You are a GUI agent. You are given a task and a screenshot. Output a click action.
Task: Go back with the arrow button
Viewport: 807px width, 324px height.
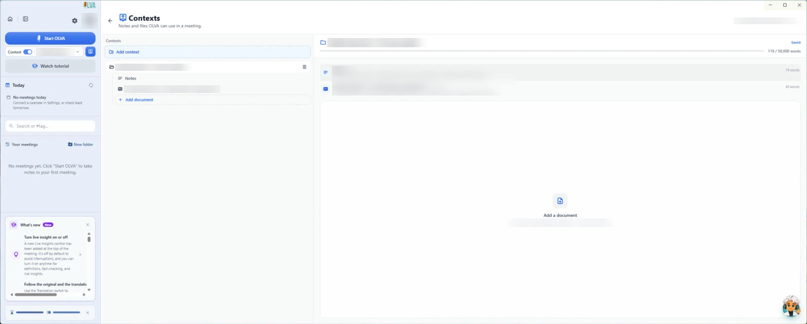(x=110, y=21)
